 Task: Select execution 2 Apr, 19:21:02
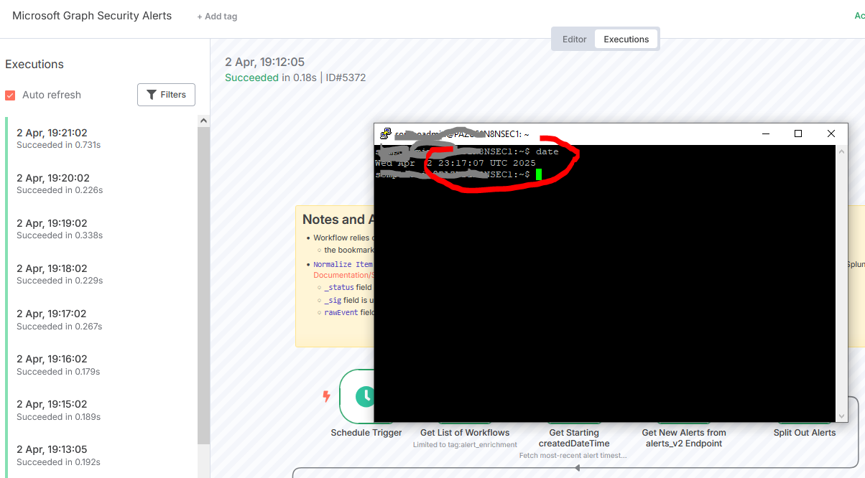[x=101, y=139]
